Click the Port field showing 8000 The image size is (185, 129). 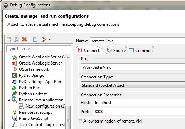click(x=139, y=111)
